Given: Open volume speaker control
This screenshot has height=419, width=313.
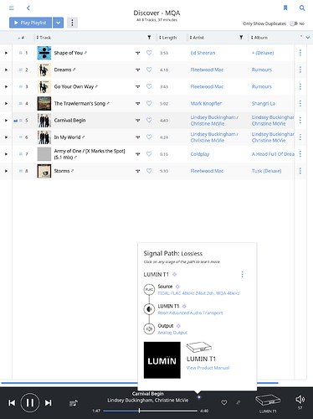Looking at the screenshot, I should (x=300, y=400).
